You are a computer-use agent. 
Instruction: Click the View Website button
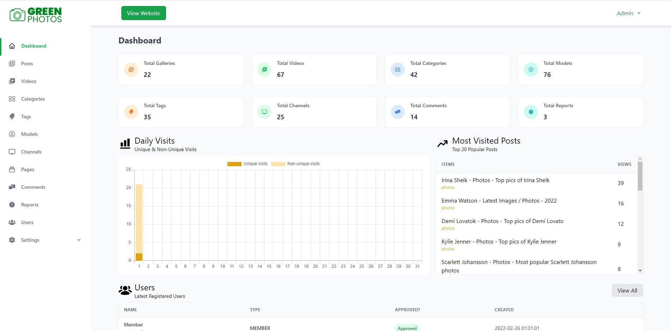pos(144,13)
